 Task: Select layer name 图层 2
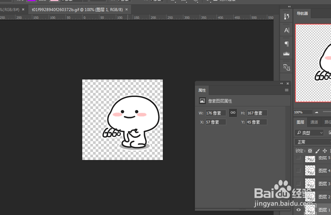pos(324,197)
